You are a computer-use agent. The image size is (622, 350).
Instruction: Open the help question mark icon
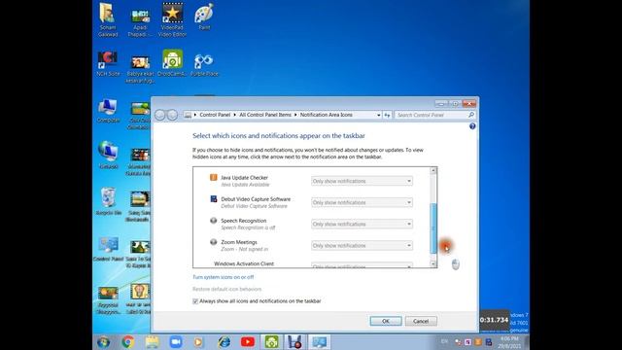click(x=472, y=126)
